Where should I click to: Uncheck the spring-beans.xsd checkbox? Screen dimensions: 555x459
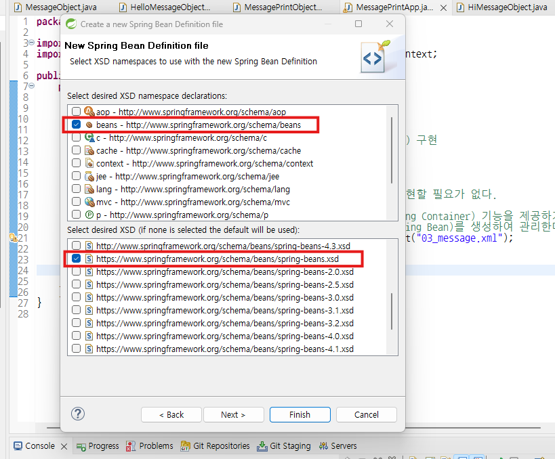click(x=76, y=259)
